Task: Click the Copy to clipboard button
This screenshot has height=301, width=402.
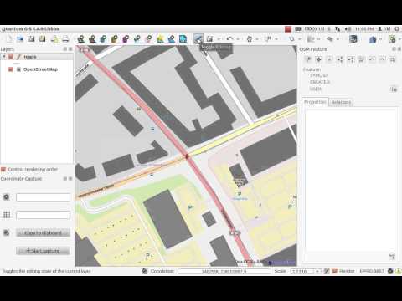Action: click(43, 232)
